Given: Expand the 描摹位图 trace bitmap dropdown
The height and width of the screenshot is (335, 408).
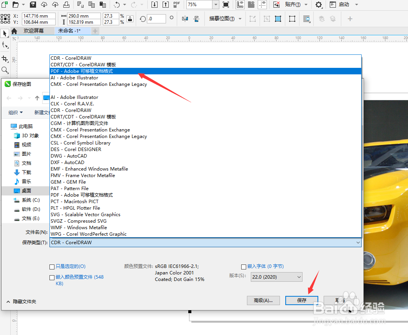Looking at the screenshot, I should [240, 19].
